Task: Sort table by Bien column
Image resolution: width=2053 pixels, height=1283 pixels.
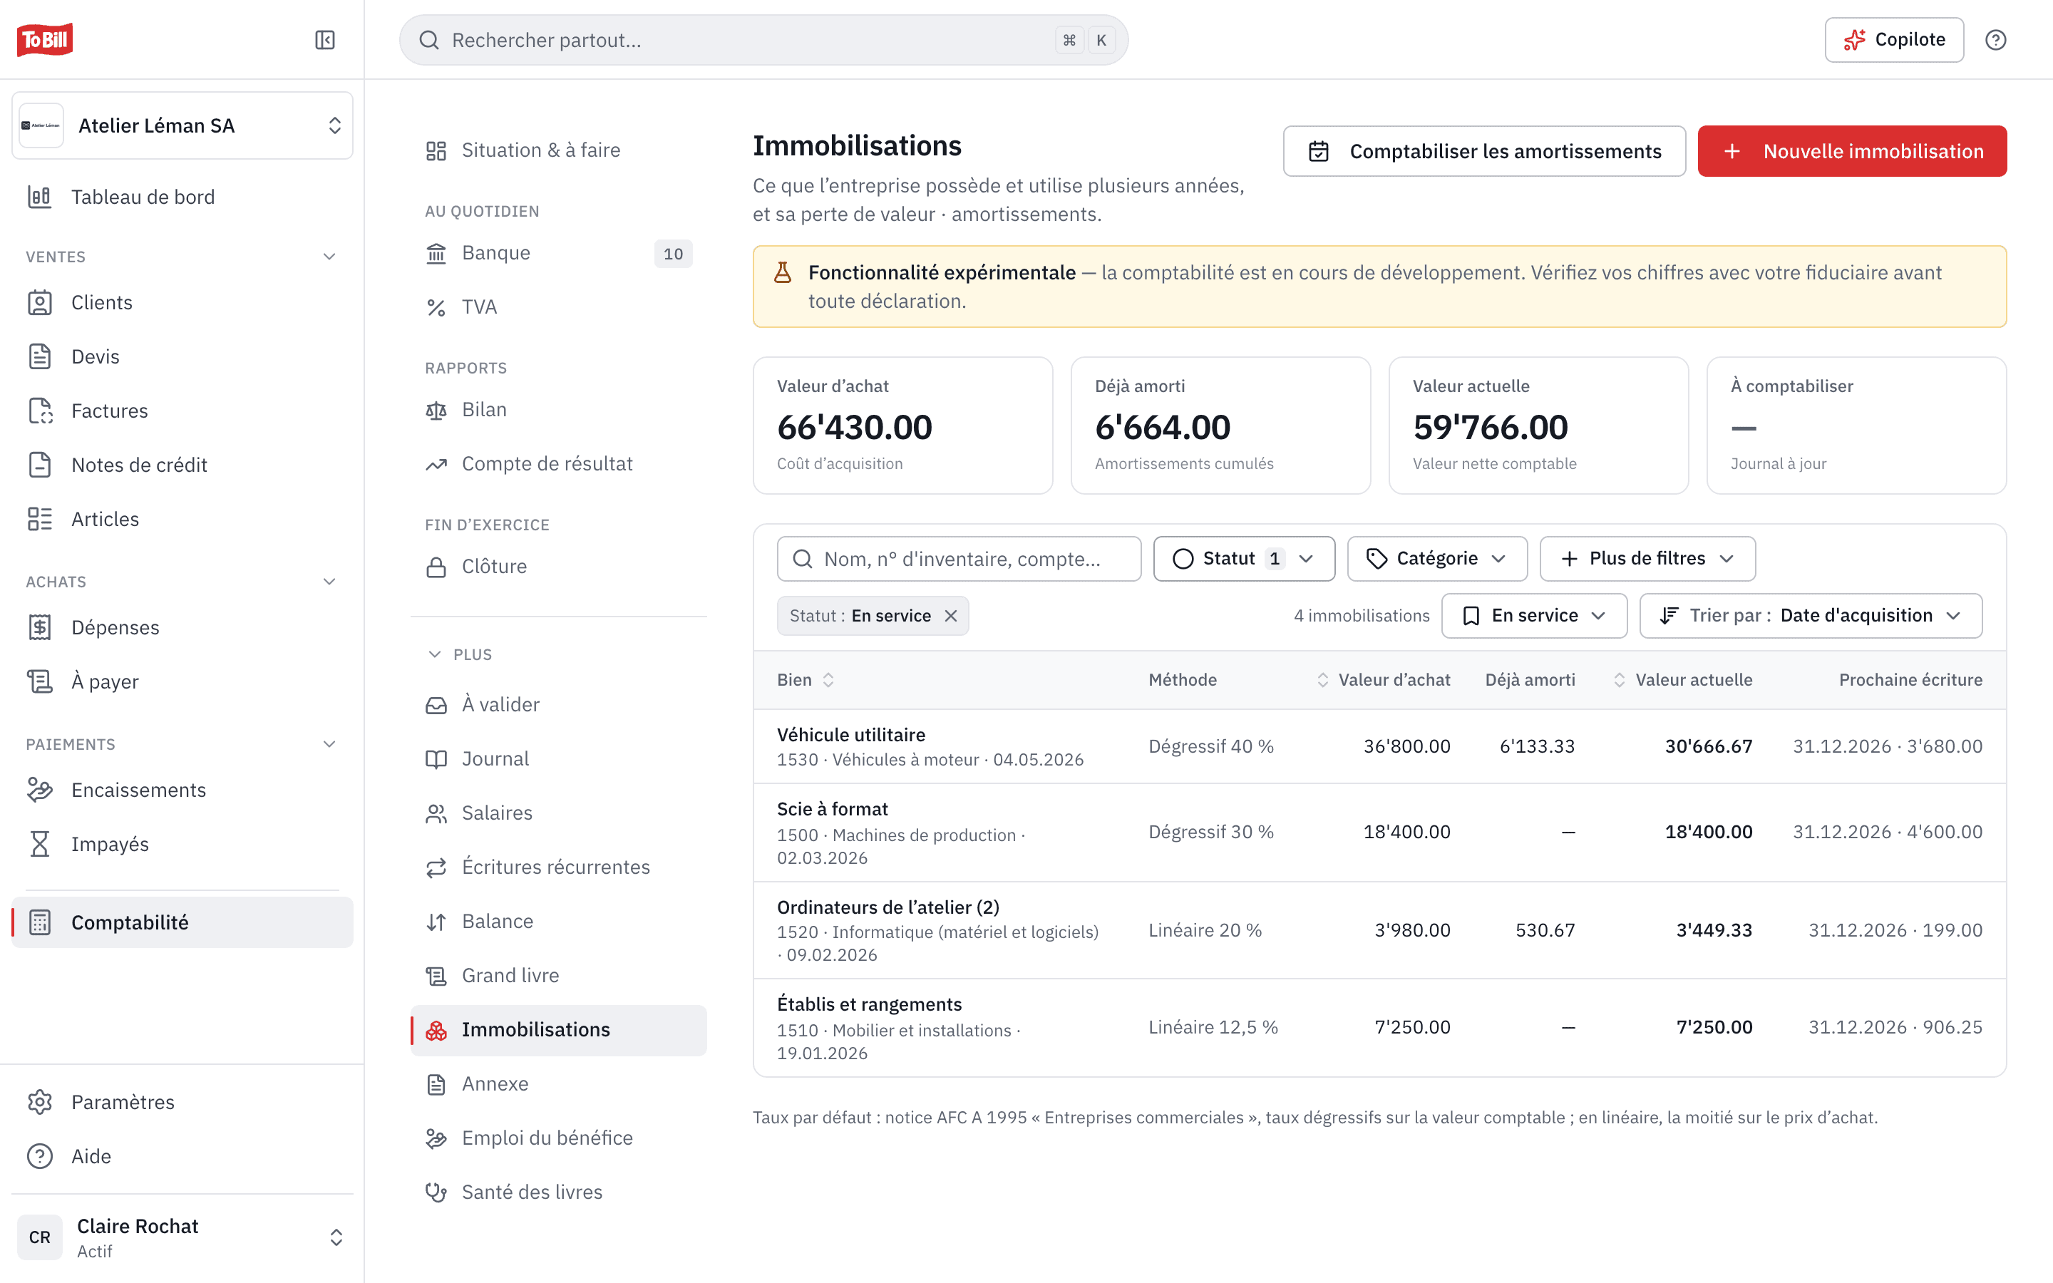Action: 805,680
